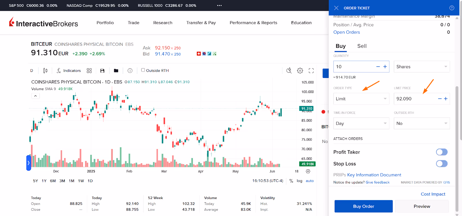The width and height of the screenshot is (462, 216).
Task: Open the chart layout grid icon
Action: [89, 70]
